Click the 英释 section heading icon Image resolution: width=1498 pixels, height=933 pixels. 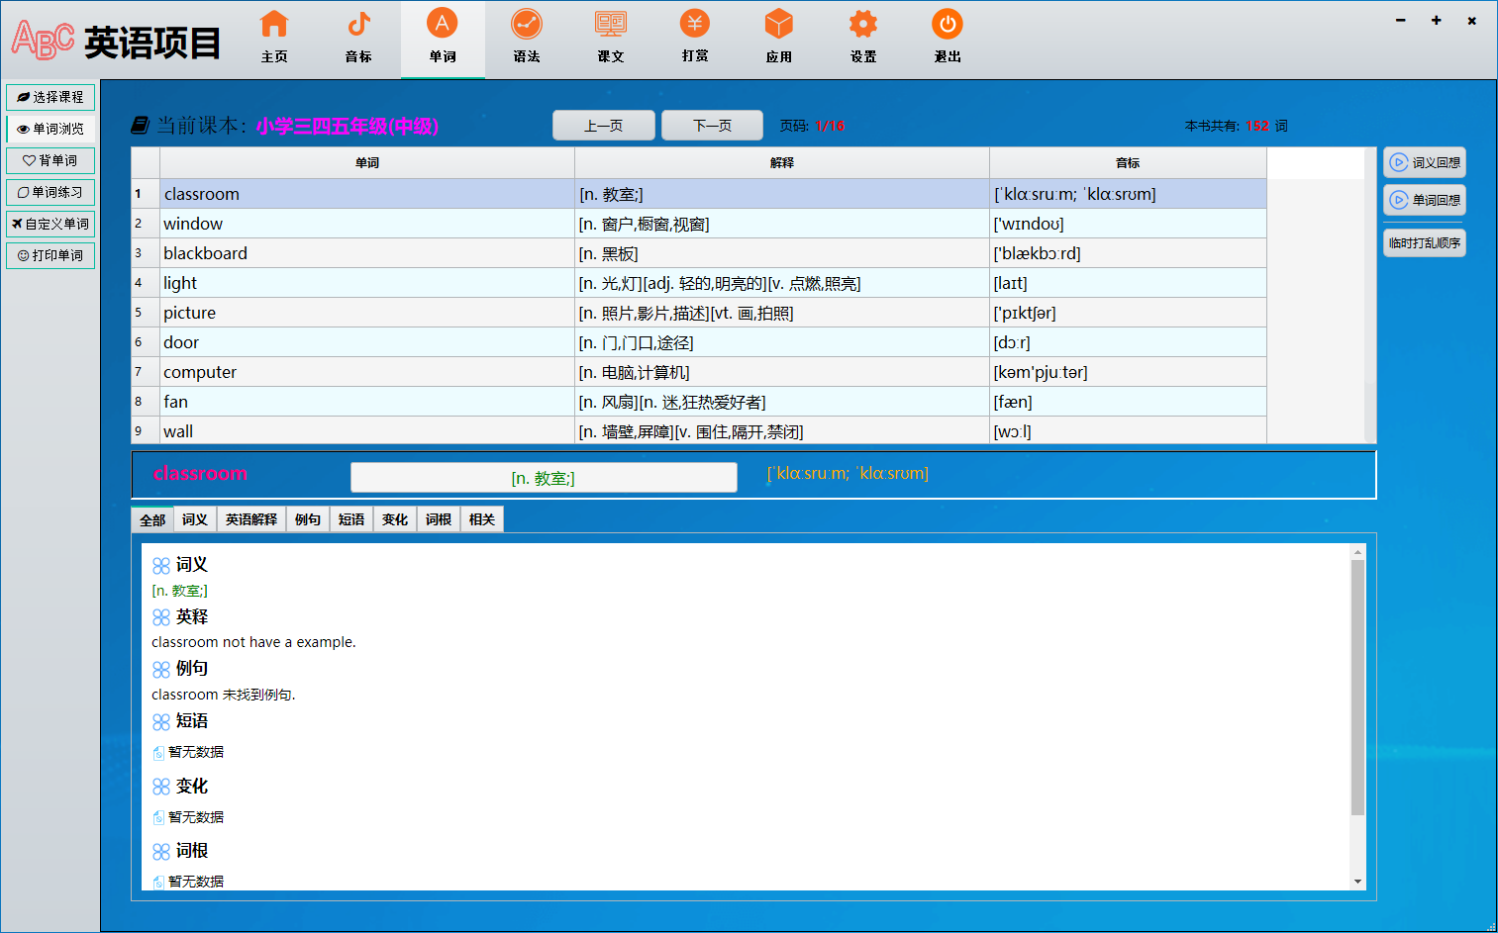pos(161,617)
